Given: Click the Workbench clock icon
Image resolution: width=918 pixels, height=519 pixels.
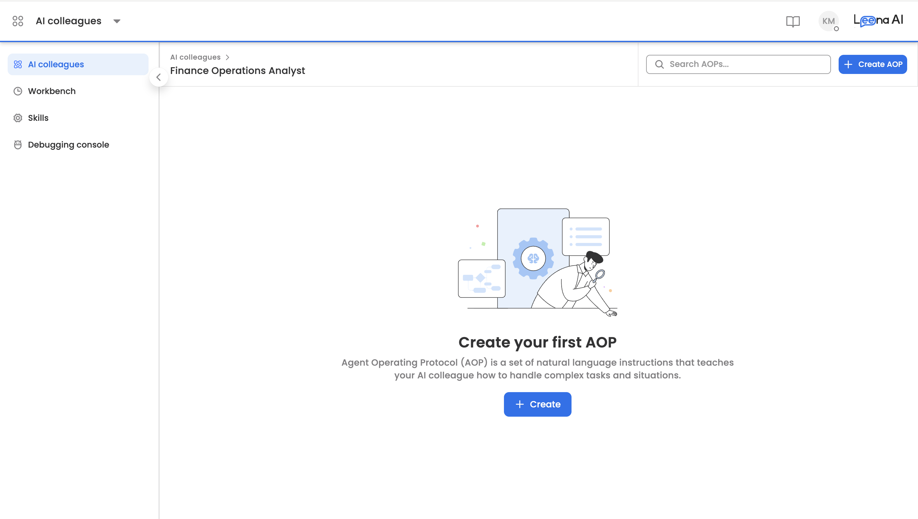Looking at the screenshot, I should 18,91.
